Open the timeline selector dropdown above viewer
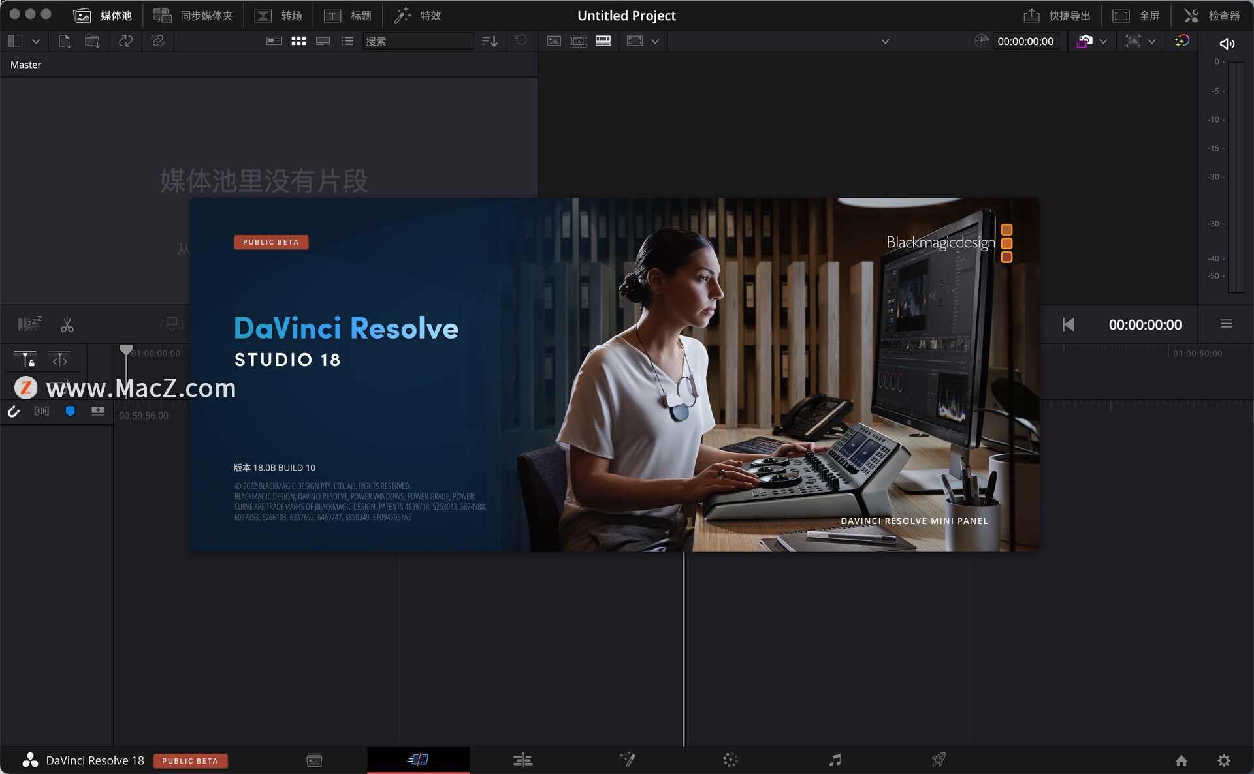 (x=885, y=41)
